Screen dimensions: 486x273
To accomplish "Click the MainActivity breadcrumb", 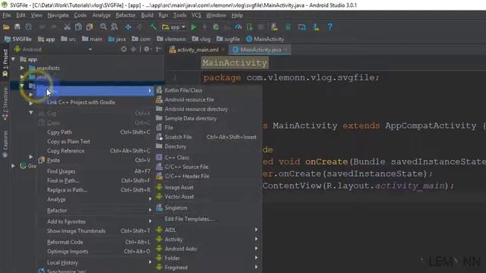I will coord(265,39).
